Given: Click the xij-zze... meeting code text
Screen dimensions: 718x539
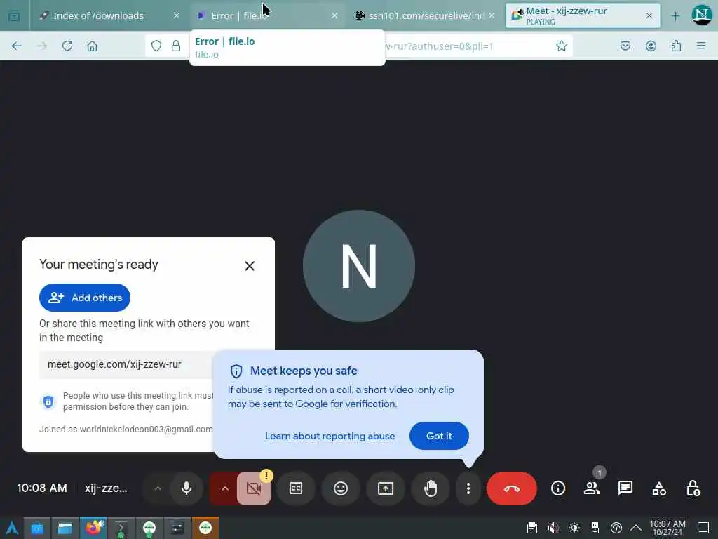Looking at the screenshot, I should click(106, 488).
